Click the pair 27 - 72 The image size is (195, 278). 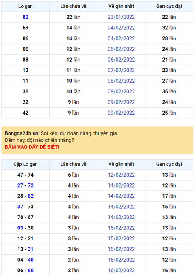pyautogui.click(x=26, y=185)
